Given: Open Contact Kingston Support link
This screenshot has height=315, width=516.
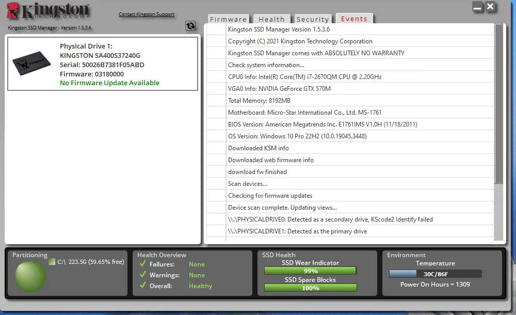Looking at the screenshot, I should (x=147, y=14).
